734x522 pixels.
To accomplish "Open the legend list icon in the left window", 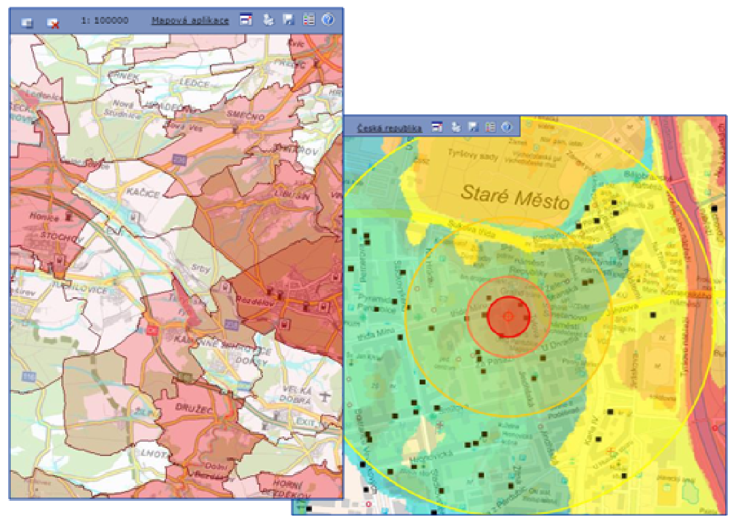I will pyautogui.click(x=309, y=20).
